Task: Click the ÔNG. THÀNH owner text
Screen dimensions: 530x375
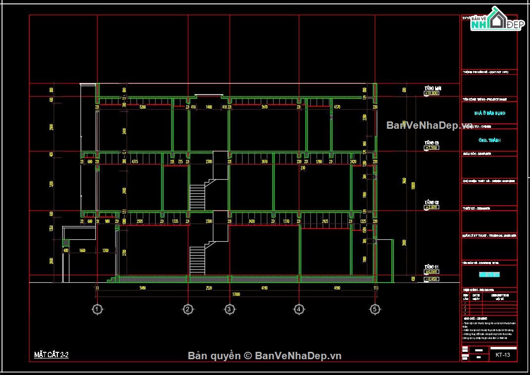Action: (489, 141)
